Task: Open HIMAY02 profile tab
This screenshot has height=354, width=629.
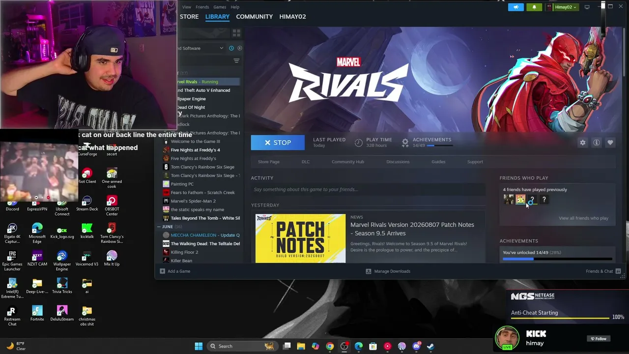Action: (x=292, y=17)
